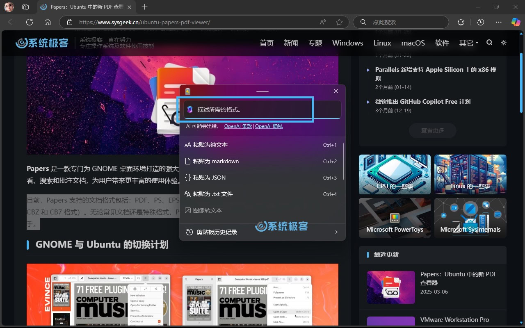Screen dimensions: 525x328
Task: Activate read aloud icon in address bar
Action: 323,22
